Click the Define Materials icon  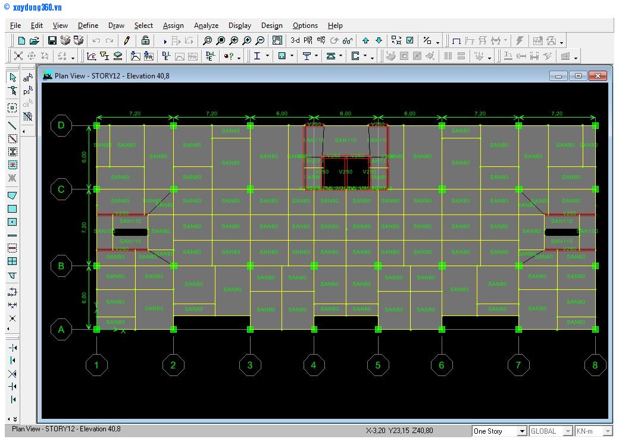click(x=92, y=56)
